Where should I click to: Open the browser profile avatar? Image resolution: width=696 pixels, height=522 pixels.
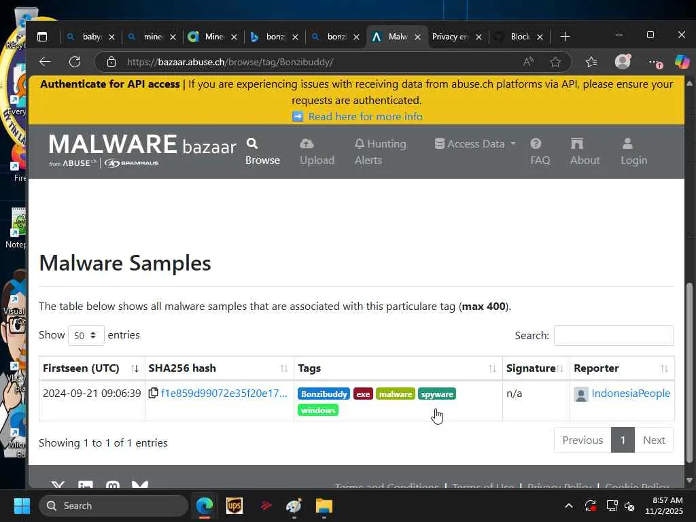click(x=623, y=61)
